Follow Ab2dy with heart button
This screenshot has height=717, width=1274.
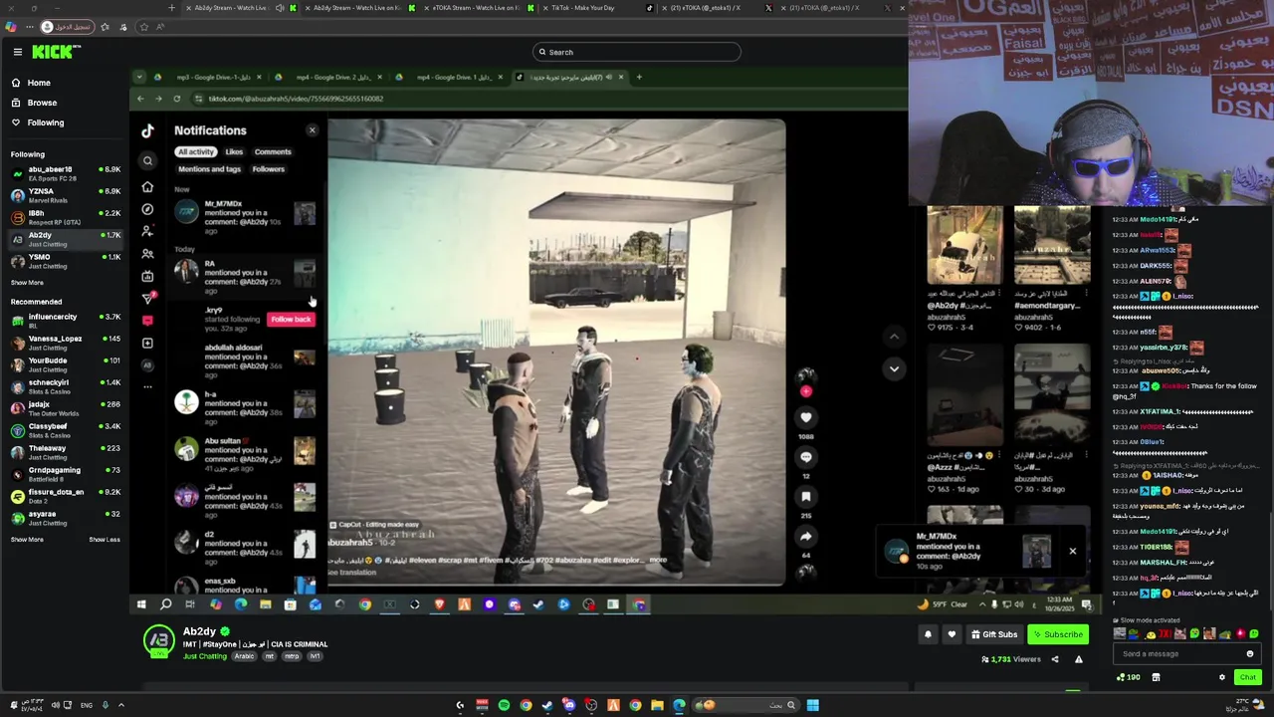pyautogui.click(x=952, y=634)
